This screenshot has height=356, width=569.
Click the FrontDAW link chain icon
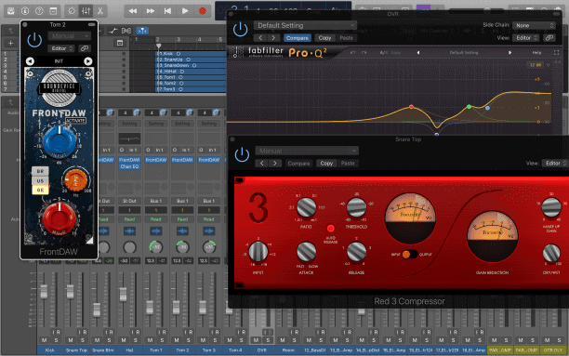[x=85, y=48]
